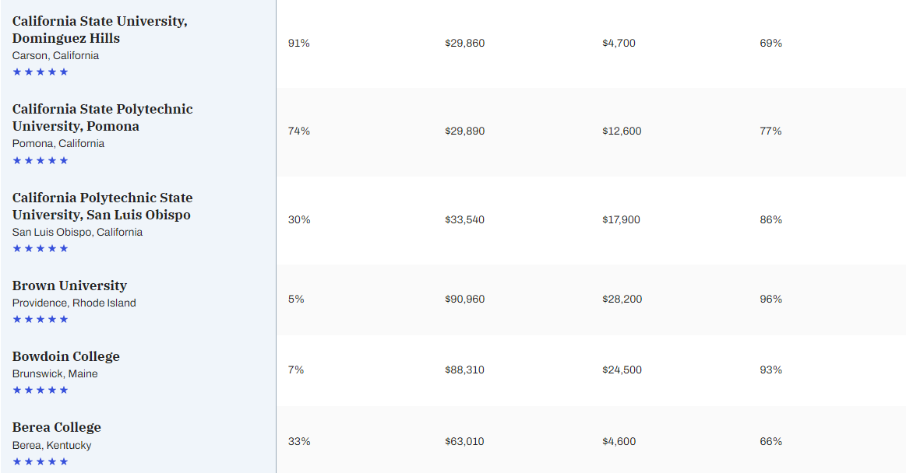This screenshot has height=473, width=906.
Task: Click the Providence, Rhode Island location text
Action: click(x=74, y=303)
